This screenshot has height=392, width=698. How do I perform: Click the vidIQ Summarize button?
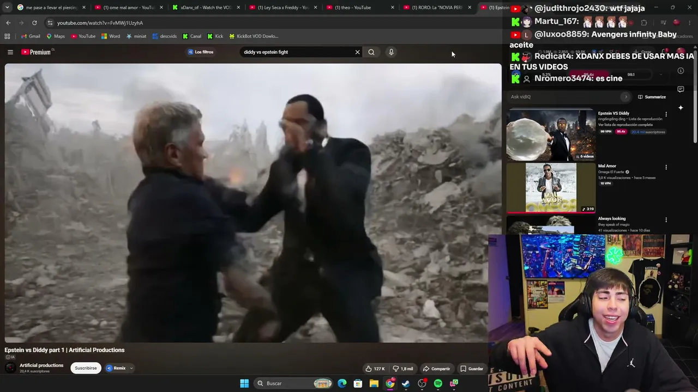(x=652, y=97)
